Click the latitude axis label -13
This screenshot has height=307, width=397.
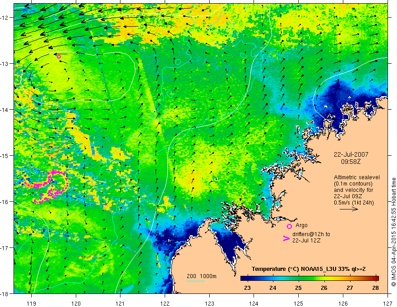[x=5, y=64]
